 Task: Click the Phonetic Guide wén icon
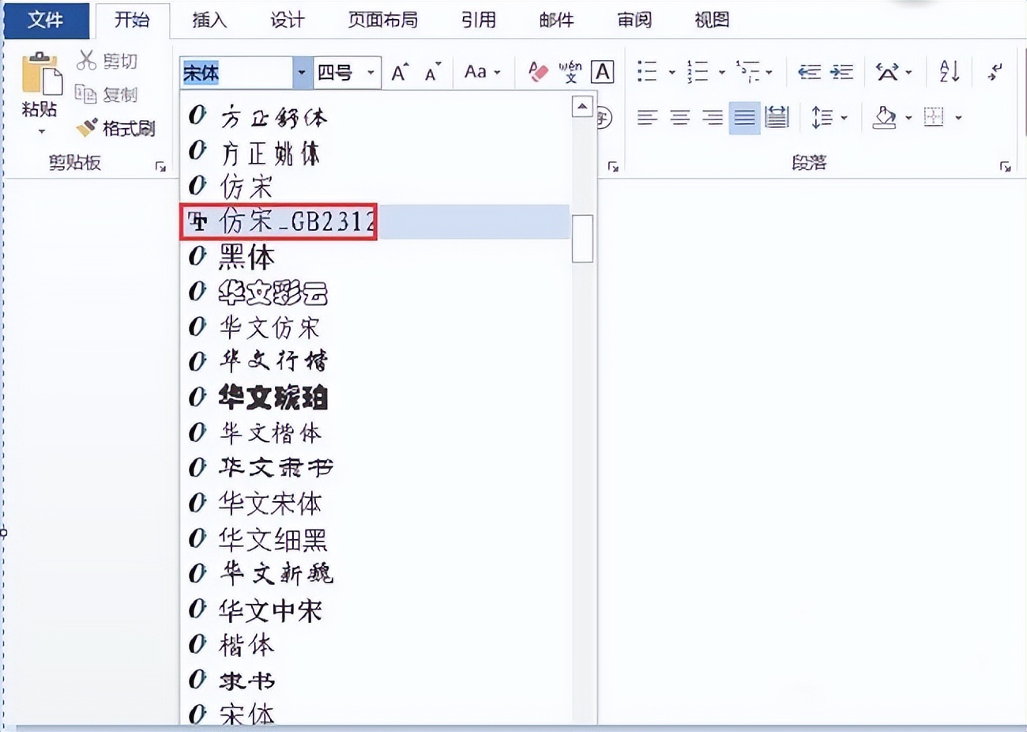coord(570,73)
